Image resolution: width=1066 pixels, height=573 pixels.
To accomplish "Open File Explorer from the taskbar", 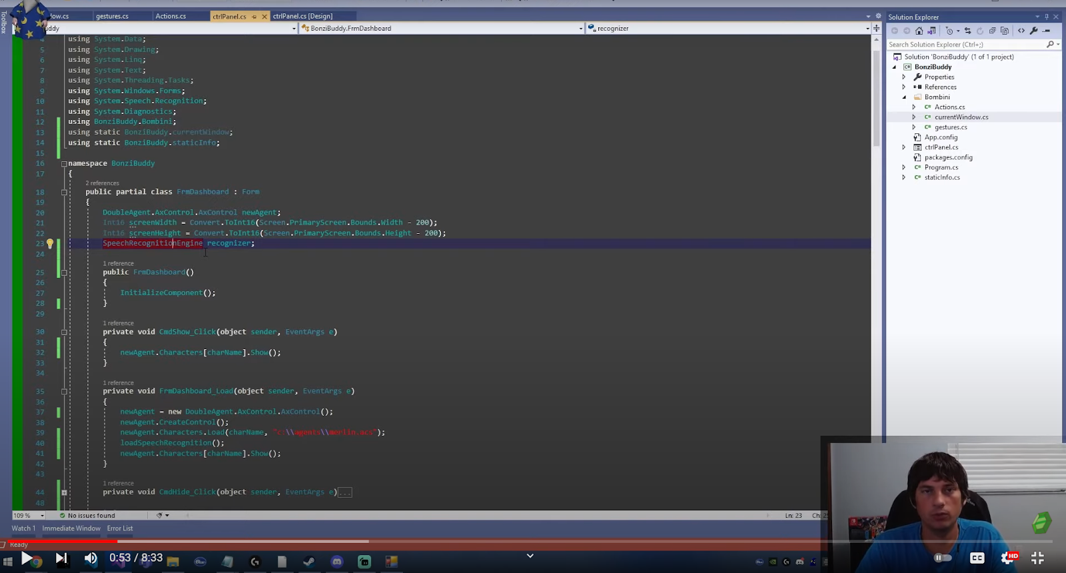I will [x=173, y=562].
